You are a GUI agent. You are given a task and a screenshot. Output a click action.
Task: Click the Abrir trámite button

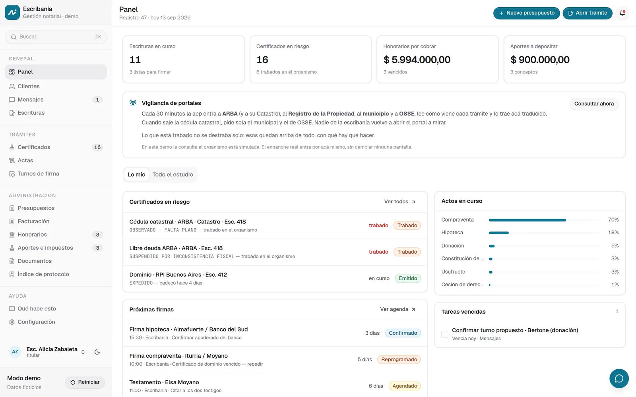588,13
